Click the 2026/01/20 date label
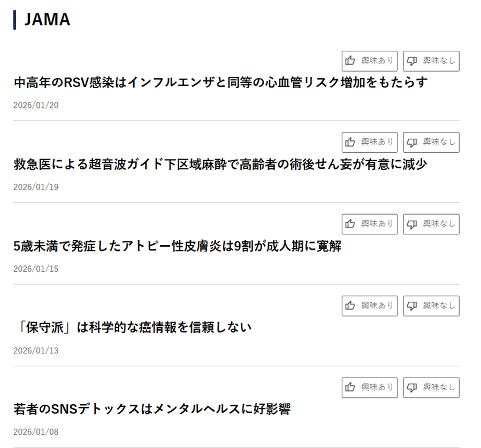The image size is (481, 448). (36, 105)
